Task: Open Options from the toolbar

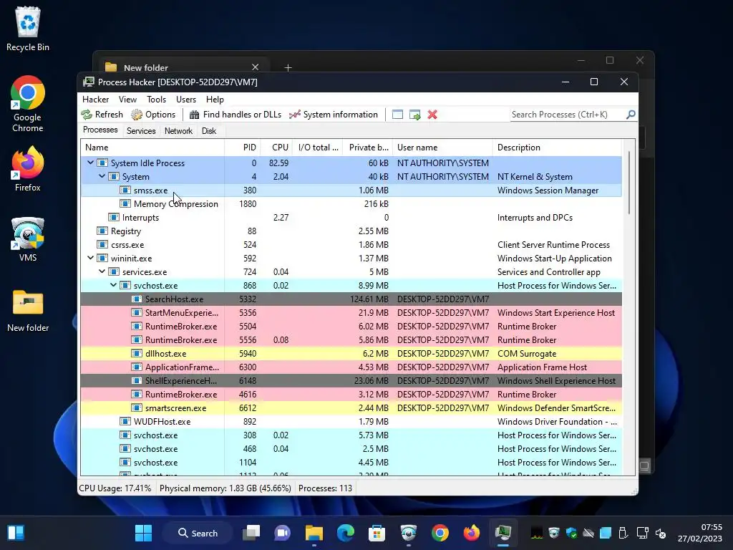Action: 153,115
